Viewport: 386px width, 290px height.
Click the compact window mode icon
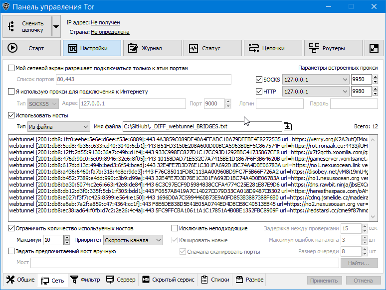coord(374,48)
